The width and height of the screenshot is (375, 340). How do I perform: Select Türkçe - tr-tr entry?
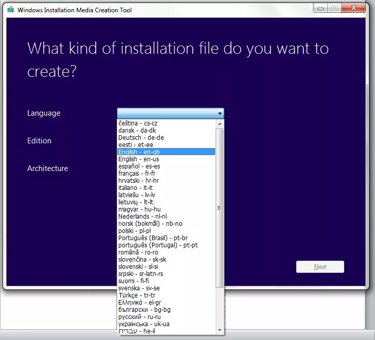tap(166, 295)
